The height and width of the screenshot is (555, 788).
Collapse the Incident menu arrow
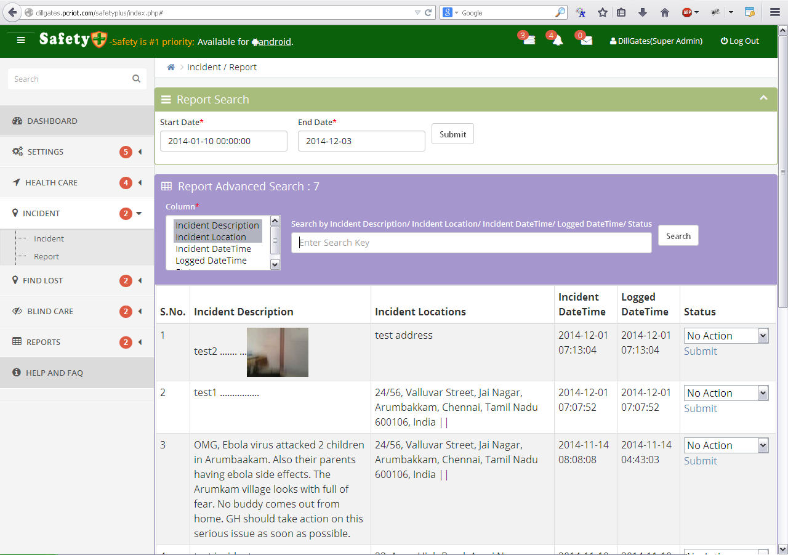[139, 213]
